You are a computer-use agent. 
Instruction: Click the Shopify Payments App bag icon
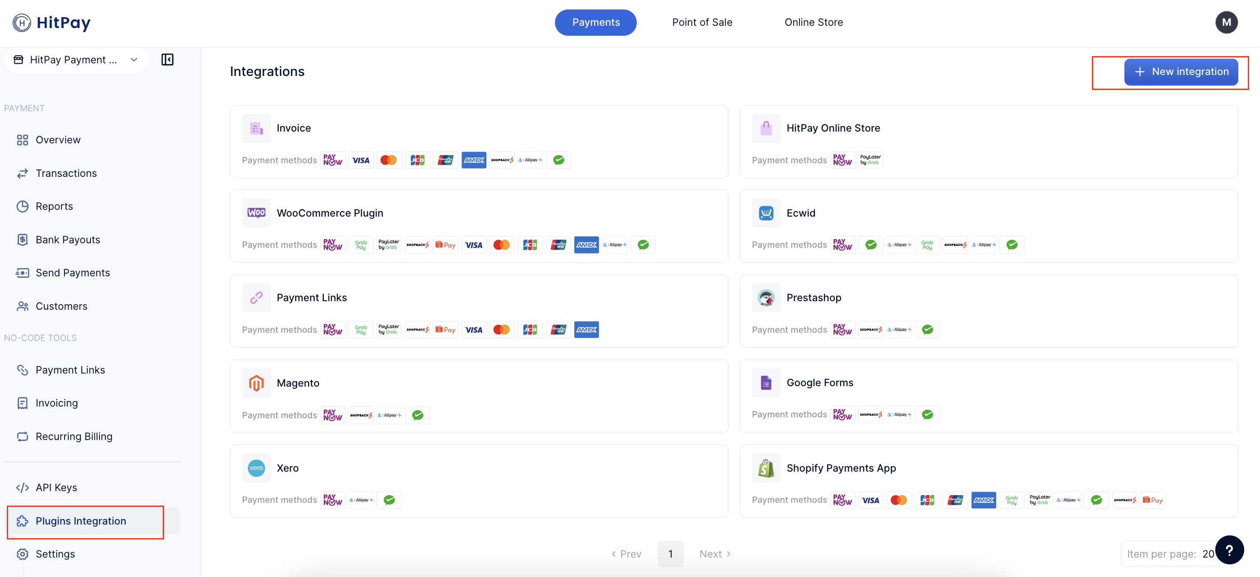766,468
